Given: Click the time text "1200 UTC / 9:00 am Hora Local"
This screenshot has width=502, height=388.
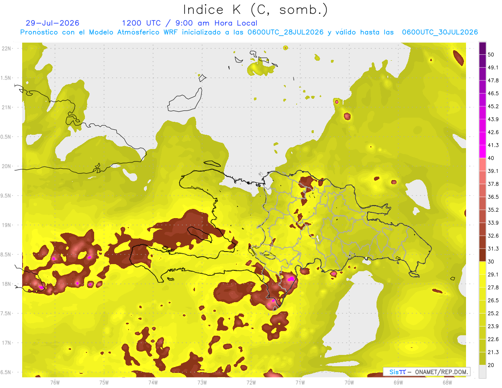Looking at the screenshot, I should click(190, 23).
